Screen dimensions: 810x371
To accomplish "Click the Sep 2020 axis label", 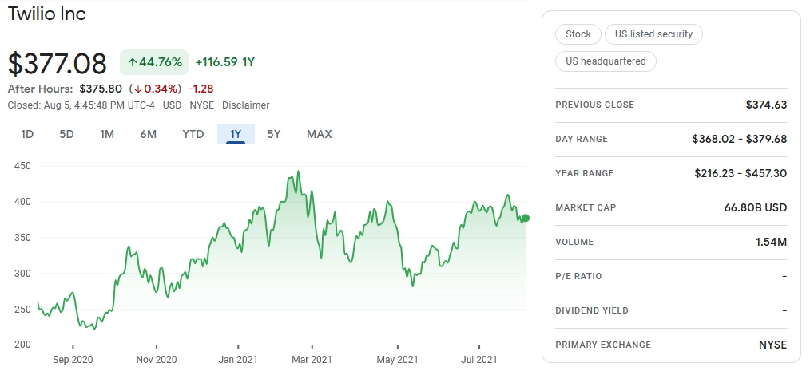I will 73,360.
